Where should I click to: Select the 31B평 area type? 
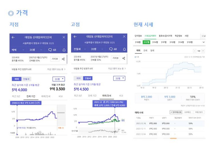138,42
